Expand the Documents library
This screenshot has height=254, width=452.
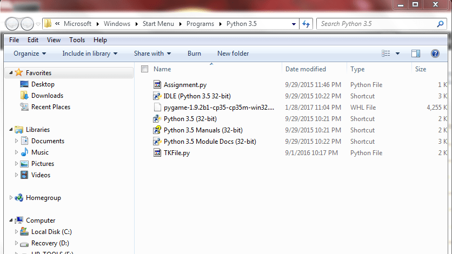pos(16,141)
